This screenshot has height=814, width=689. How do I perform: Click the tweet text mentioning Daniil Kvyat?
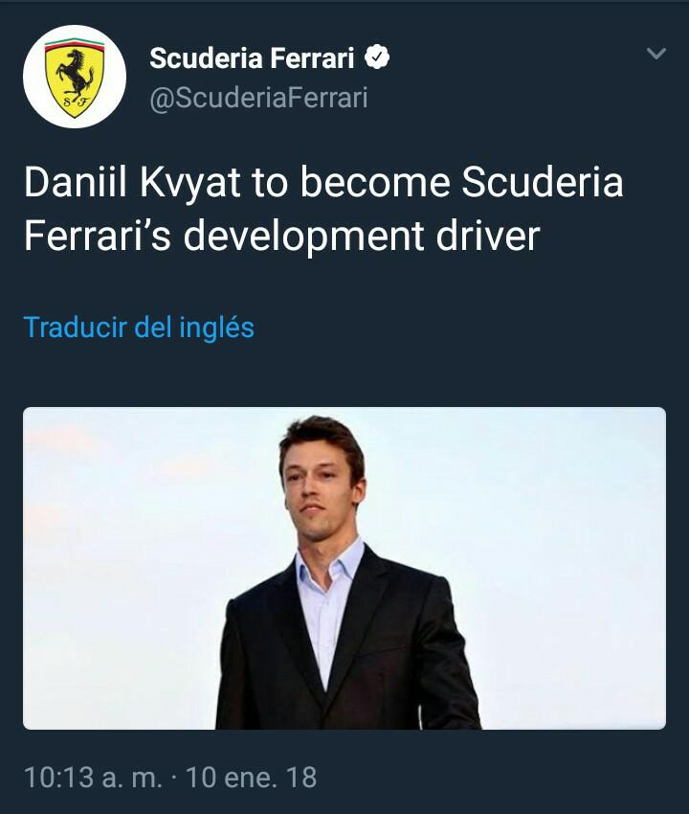[x=323, y=209]
